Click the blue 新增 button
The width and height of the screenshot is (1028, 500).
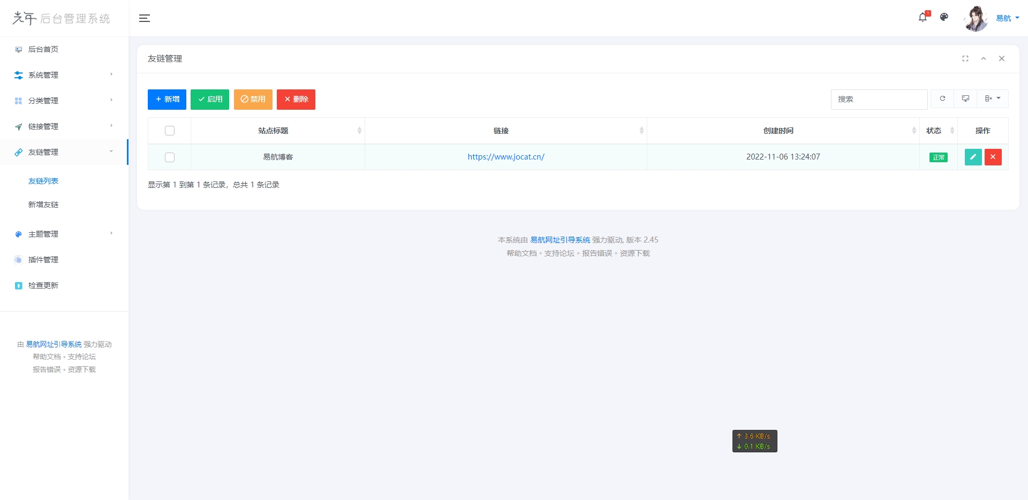167,100
